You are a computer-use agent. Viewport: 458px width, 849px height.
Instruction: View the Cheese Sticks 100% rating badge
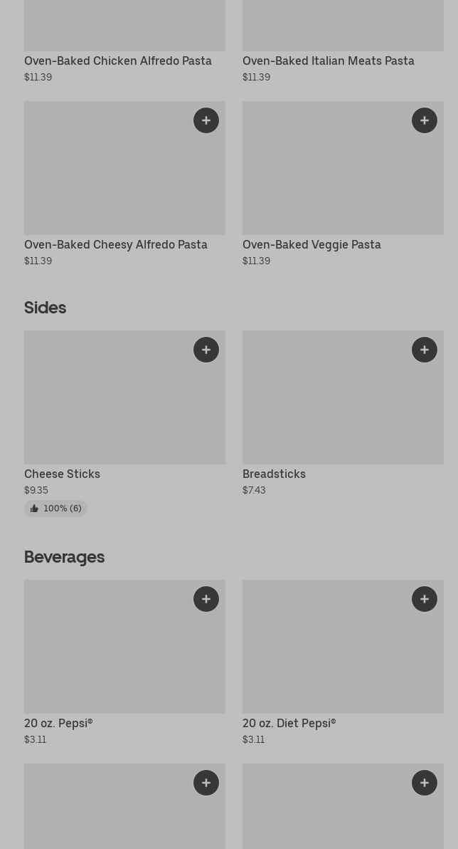pyautogui.click(x=55, y=509)
